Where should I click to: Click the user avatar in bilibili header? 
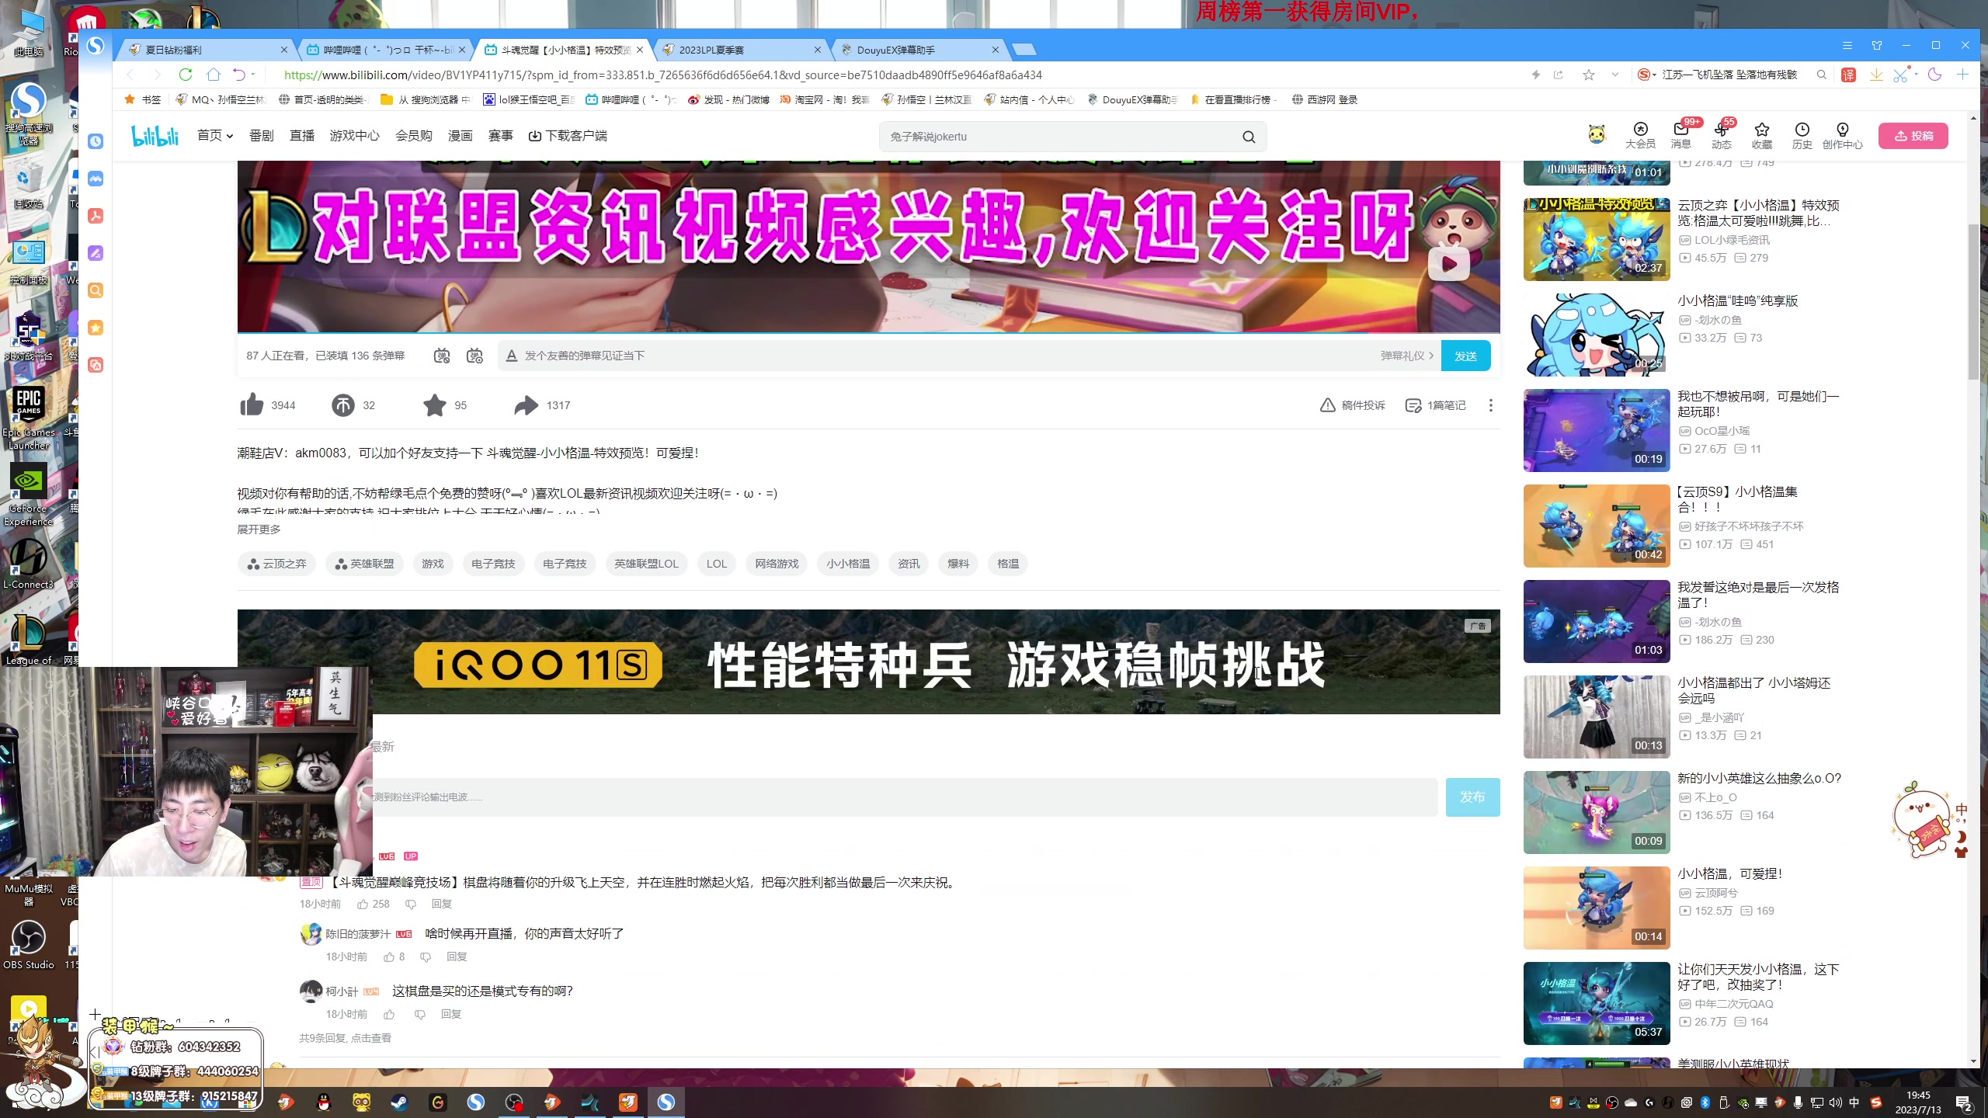1597,135
